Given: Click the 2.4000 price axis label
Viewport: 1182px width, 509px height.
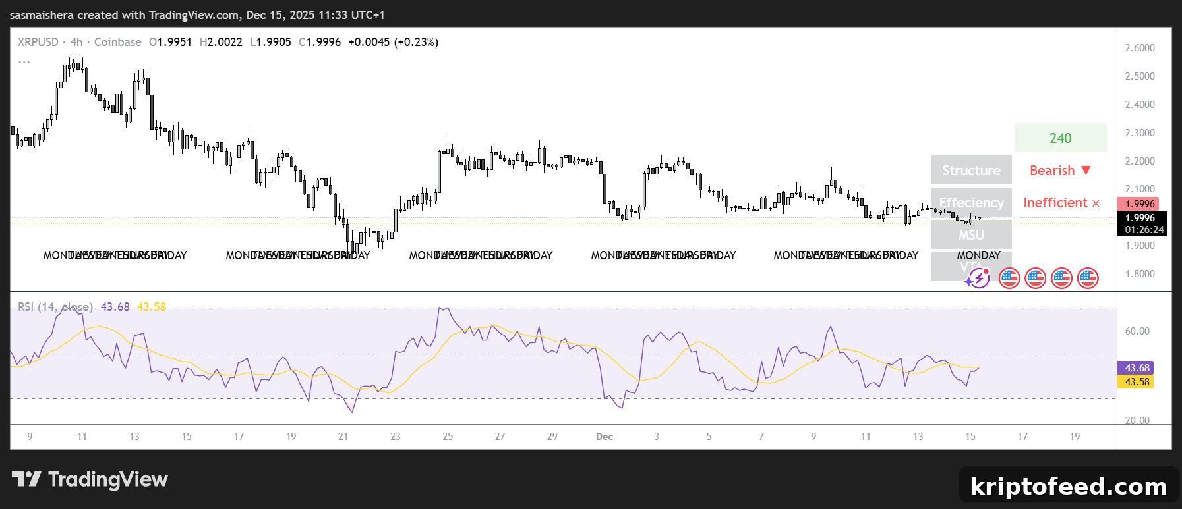Looking at the screenshot, I should click(1140, 105).
